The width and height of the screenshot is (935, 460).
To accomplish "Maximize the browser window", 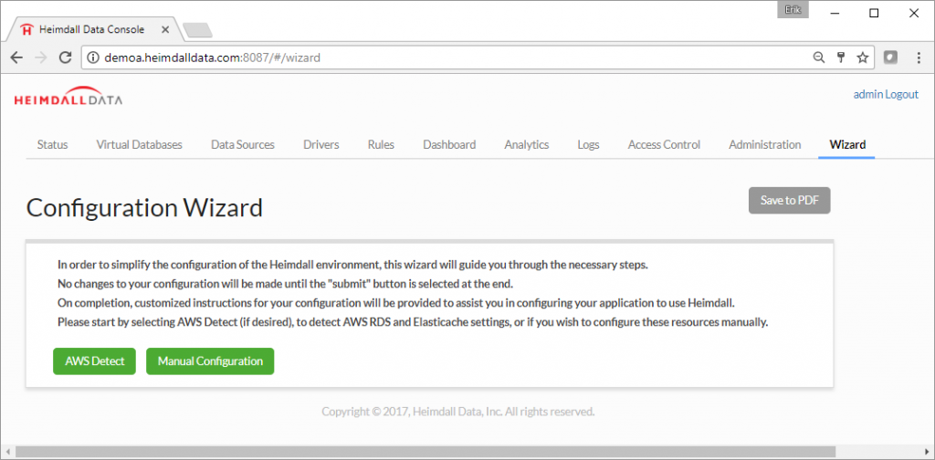I will (x=874, y=13).
